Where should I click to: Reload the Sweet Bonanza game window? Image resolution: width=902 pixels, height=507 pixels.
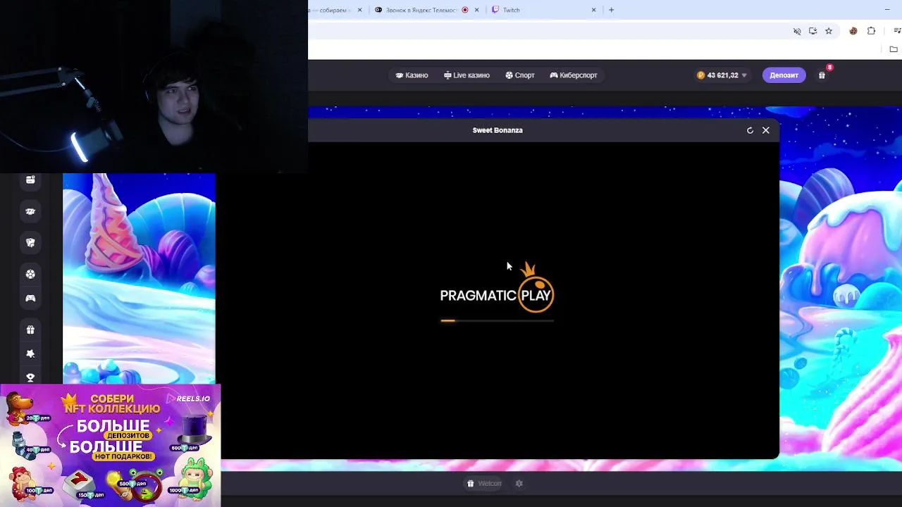click(750, 130)
